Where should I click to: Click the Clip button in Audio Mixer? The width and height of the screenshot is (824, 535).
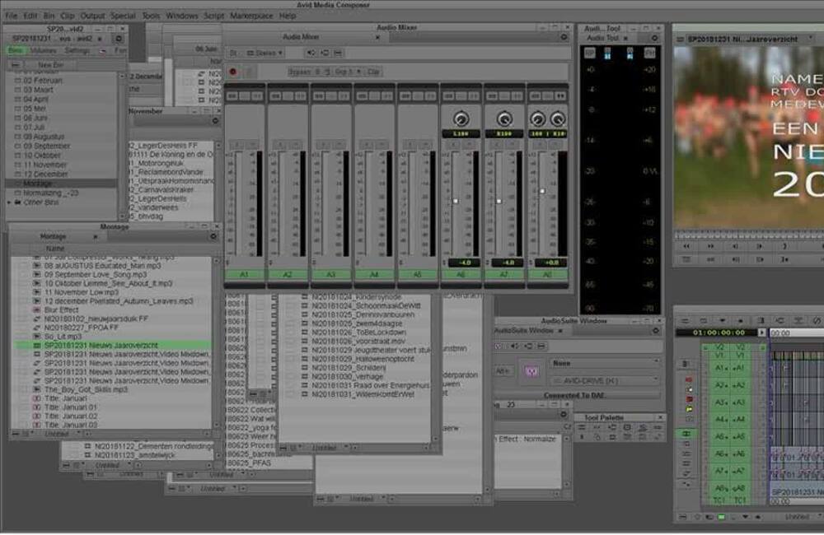(373, 72)
